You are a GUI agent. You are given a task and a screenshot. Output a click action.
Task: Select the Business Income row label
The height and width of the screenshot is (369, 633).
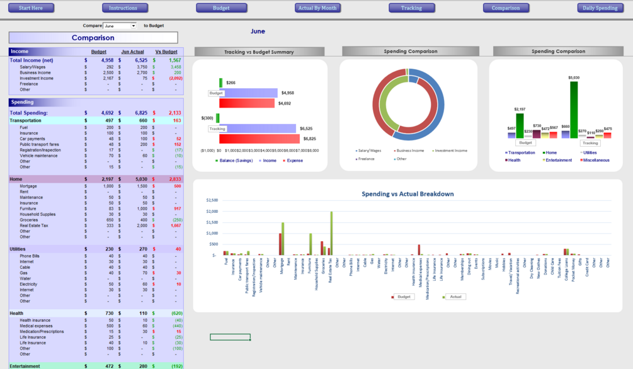[x=35, y=72]
